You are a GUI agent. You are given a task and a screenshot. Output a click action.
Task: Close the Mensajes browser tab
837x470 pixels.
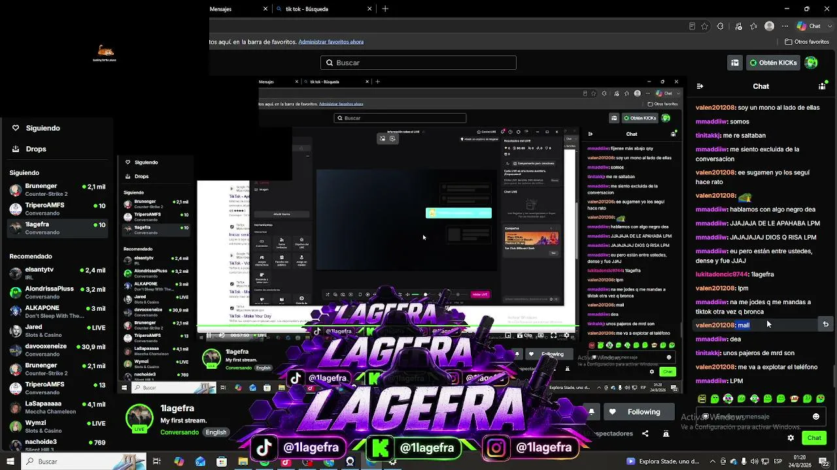[x=265, y=9]
